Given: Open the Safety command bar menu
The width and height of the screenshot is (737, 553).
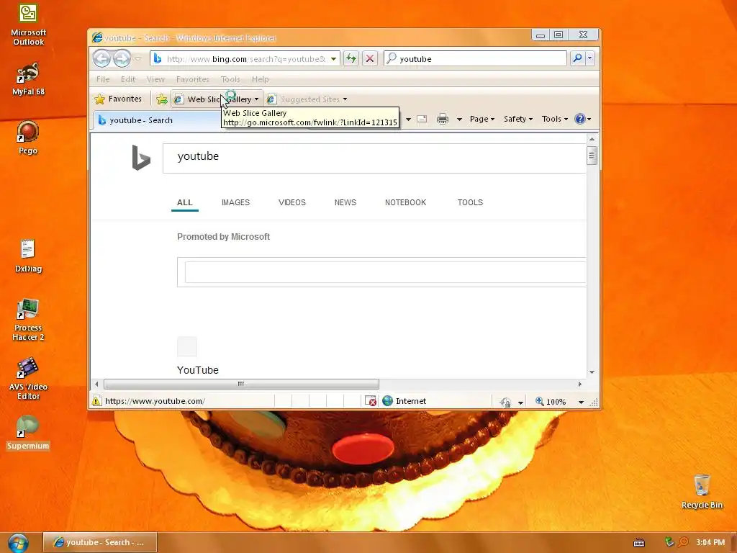Looking at the screenshot, I should click(518, 119).
